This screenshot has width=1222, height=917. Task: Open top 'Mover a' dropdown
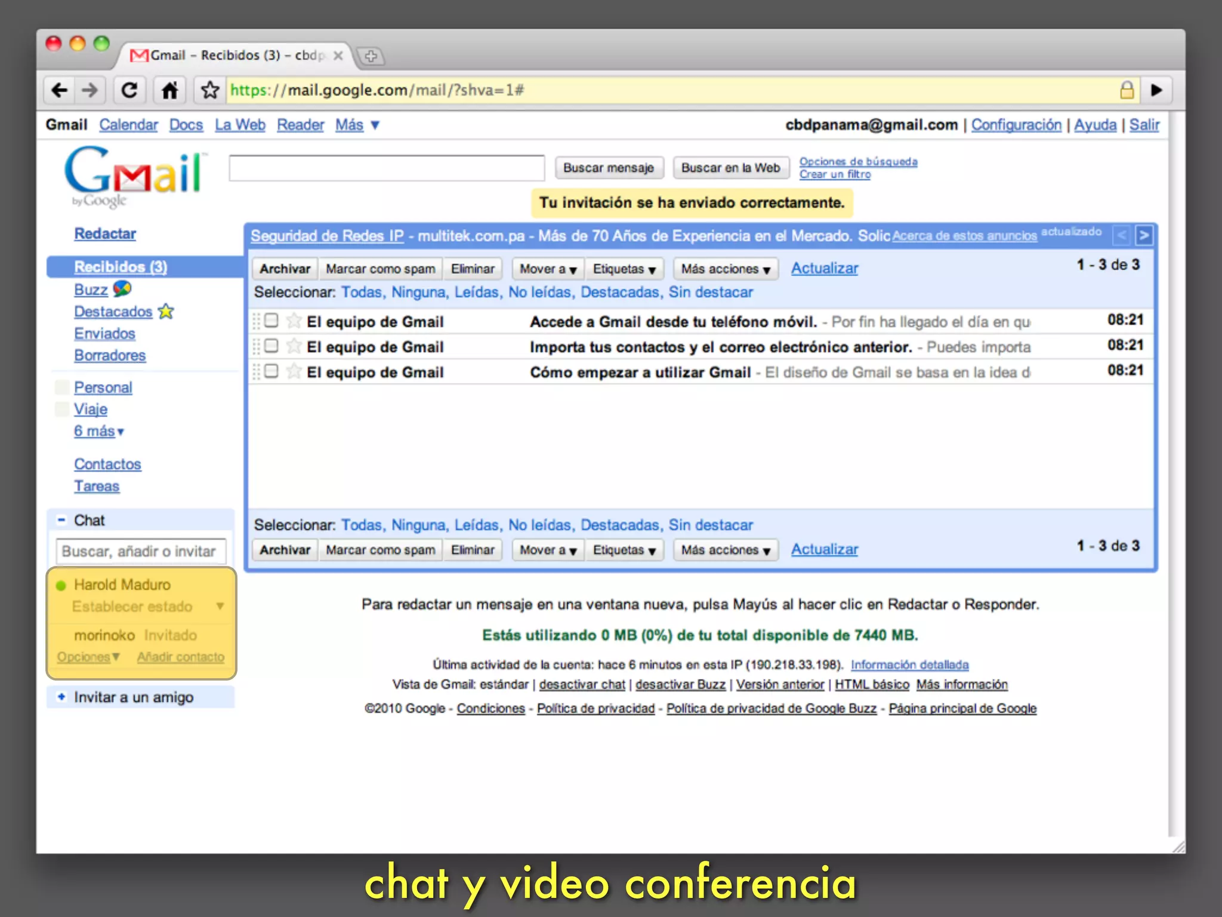(x=548, y=269)
